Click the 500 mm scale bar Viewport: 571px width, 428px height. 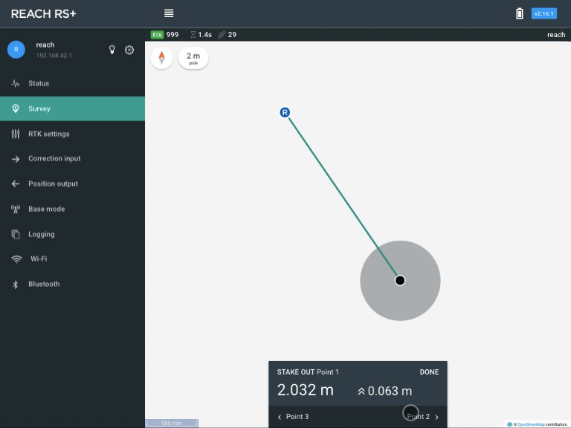[x=172, y=423]
